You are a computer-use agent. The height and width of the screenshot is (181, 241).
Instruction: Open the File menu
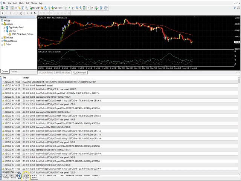5,3
